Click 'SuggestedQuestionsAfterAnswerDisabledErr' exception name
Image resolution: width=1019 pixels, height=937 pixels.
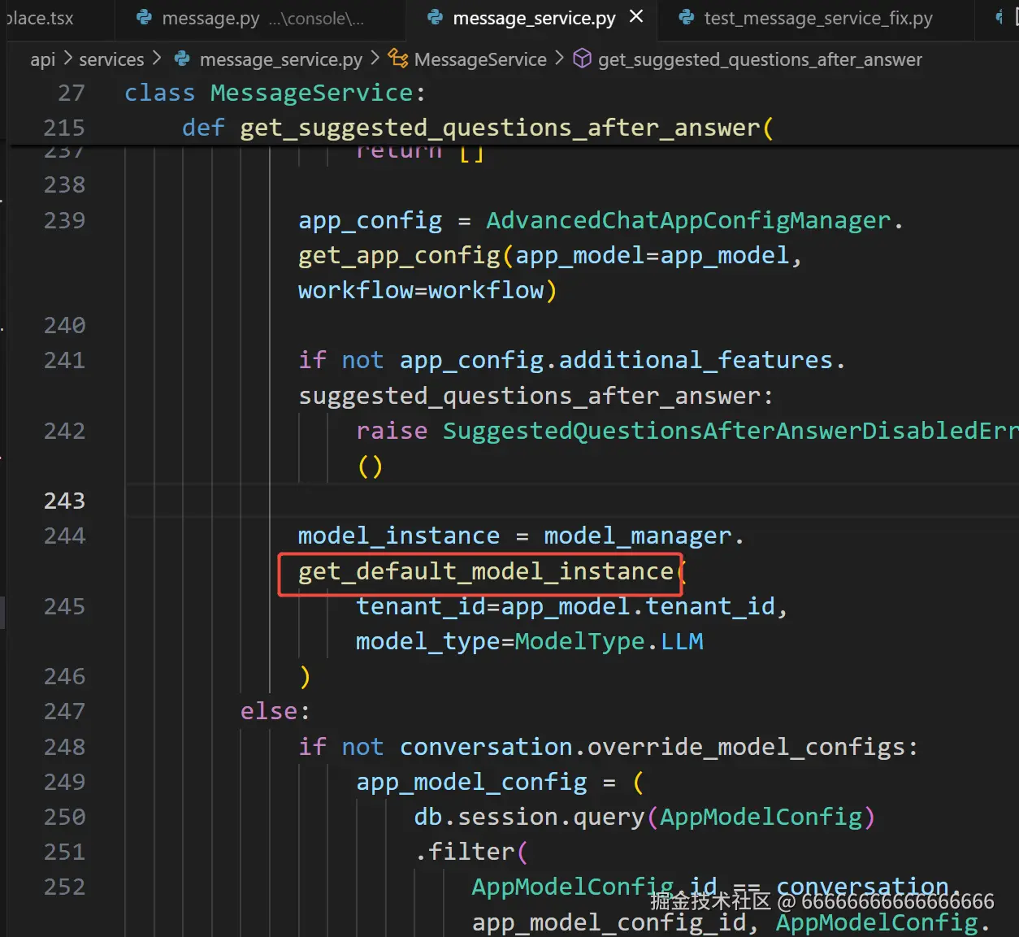click(x=730, y=431)
